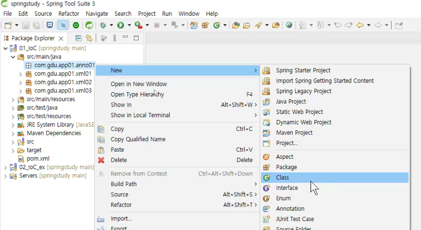Viewport: 421px width, 230px height.
Task: Click the Save All toolbar icon
Action: click(36, 25)
